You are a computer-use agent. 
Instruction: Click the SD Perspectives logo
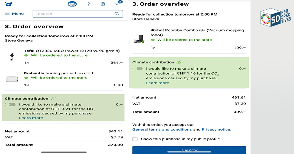(x=275, y=17)
